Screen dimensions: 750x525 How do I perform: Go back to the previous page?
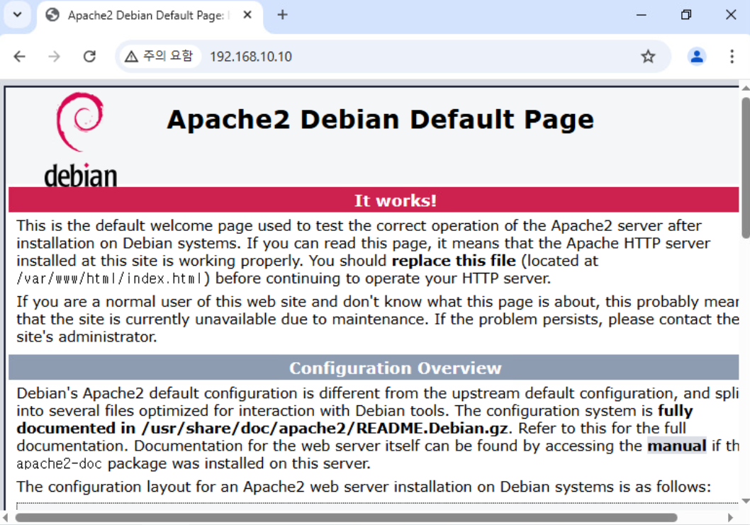(20, 57)
